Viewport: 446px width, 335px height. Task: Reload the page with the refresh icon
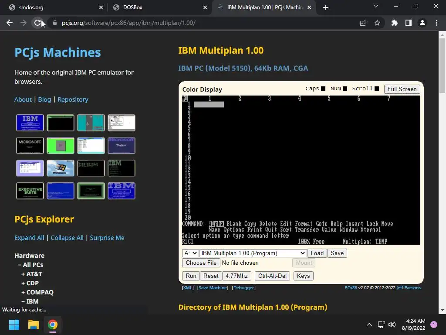coord(37,23)
